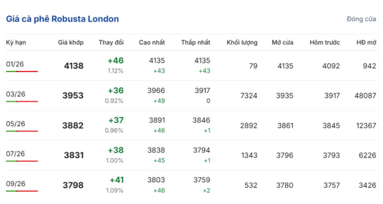Sort by the 'Kỳ hạn' column header

tap(16, 42)
